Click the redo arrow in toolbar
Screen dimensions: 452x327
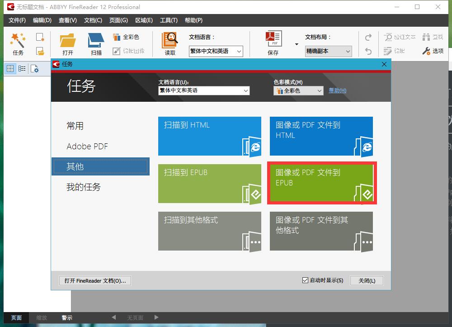pyautogui.click(x=368, y=38)
